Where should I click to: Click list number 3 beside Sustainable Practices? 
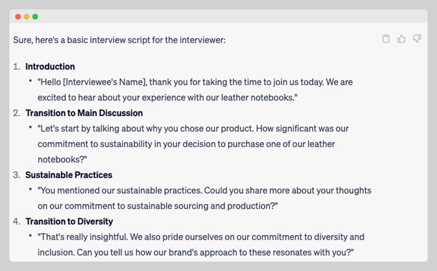[16, 175]
